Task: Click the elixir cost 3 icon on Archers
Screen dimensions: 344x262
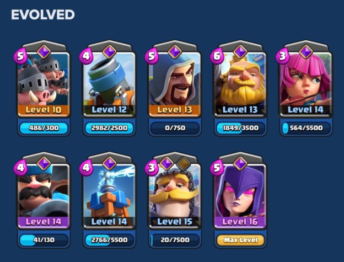Action: (282, 56)
